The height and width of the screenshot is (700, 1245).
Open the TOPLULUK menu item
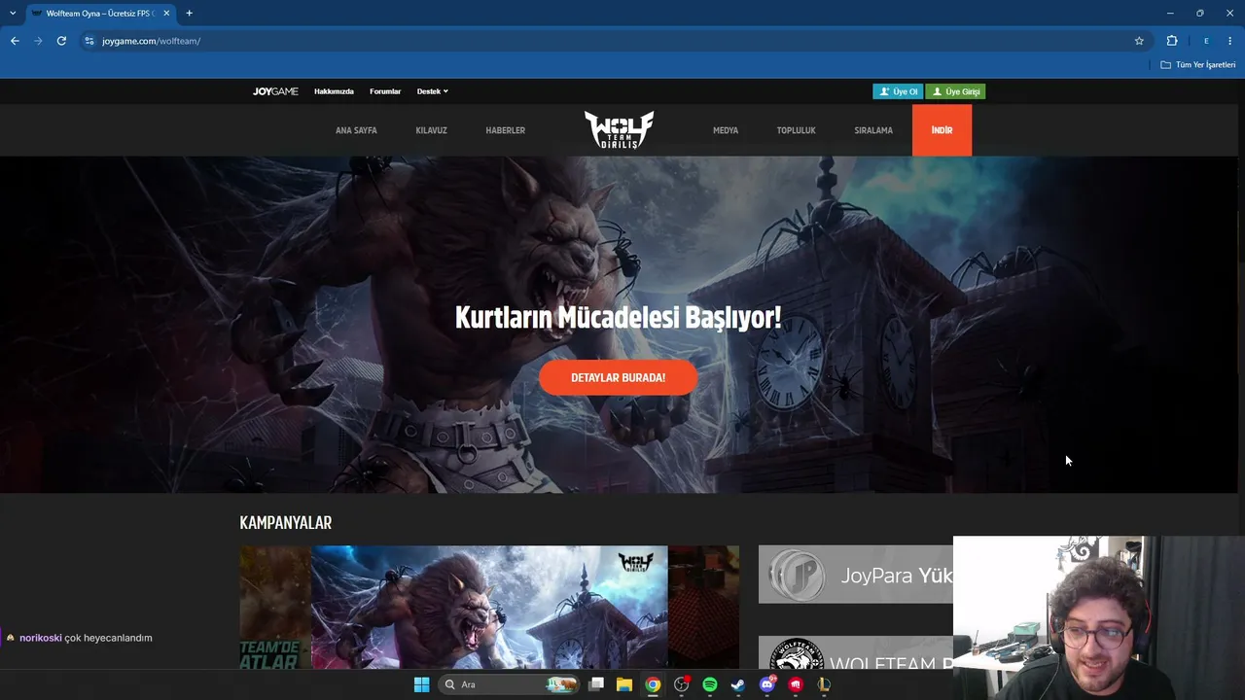(x=796, y=130)
